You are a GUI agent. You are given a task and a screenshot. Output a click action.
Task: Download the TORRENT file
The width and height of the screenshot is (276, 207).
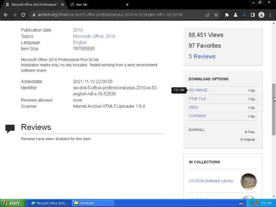(x=198, y=116)
